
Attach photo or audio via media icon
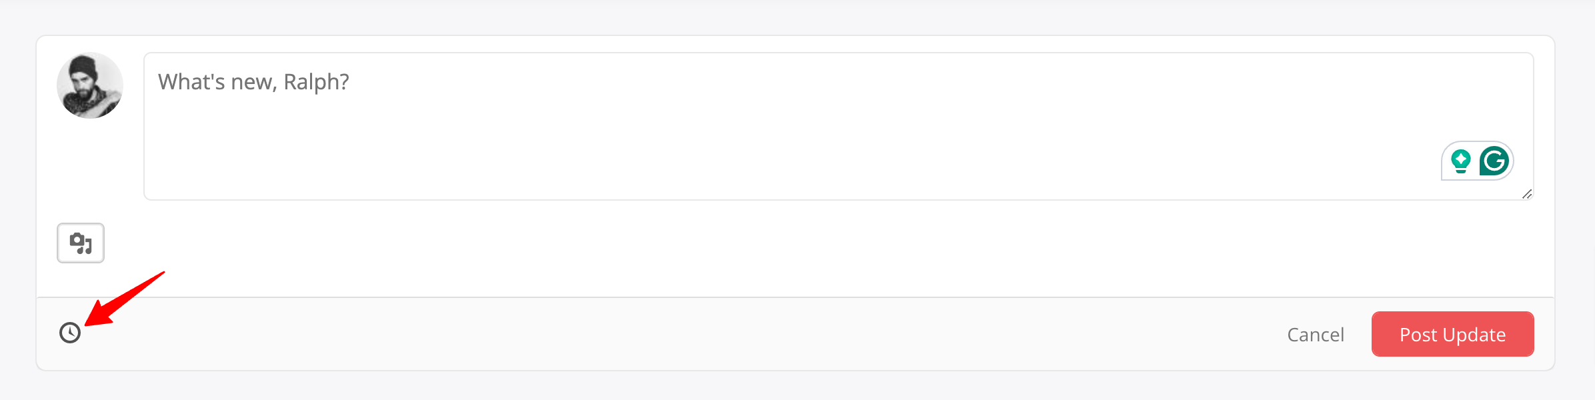[x=81, y=243]
